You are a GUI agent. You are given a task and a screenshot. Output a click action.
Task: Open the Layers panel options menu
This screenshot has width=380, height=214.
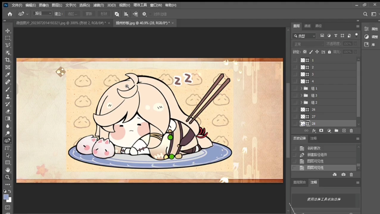click(x=358, y=26)
